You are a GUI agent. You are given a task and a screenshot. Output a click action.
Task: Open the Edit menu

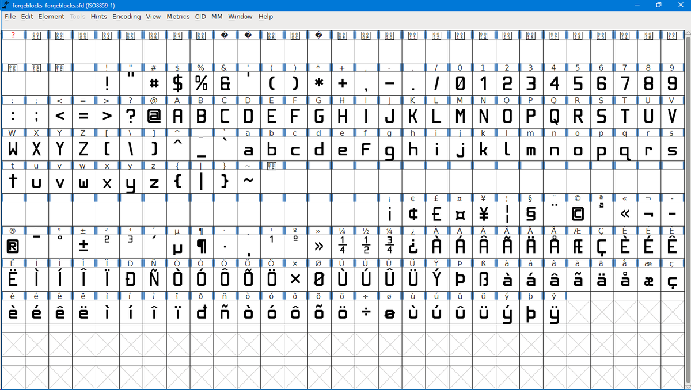(27, 17)
